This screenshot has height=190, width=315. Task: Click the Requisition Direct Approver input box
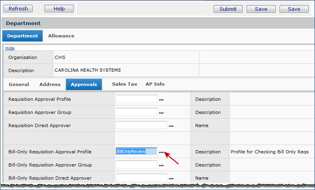pyautogui.click(x=141, y=125)
